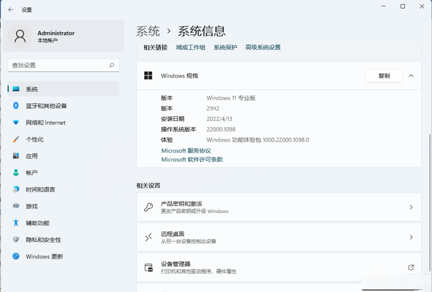The width and height of the screenshot is (432, 292).
Task: Open 个性化 settings from sidebar
Action: click(15, 139)
